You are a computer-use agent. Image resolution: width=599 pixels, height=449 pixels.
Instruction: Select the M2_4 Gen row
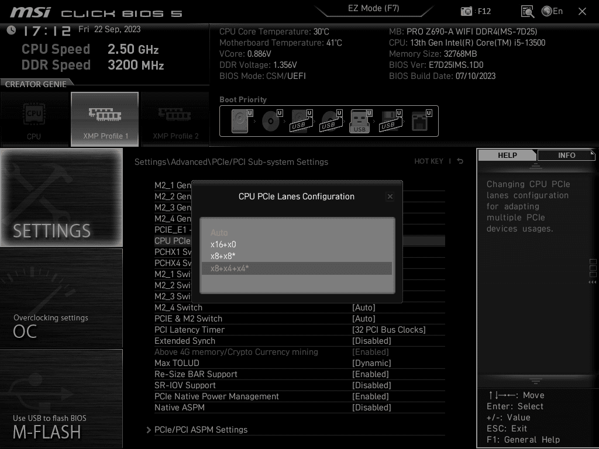[173, 219]
